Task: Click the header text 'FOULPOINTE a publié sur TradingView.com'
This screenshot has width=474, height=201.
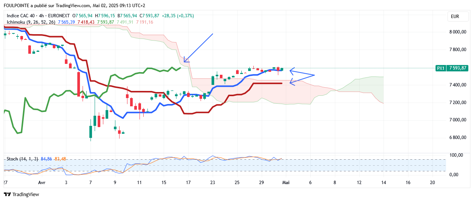Action: tap(47, 6)
